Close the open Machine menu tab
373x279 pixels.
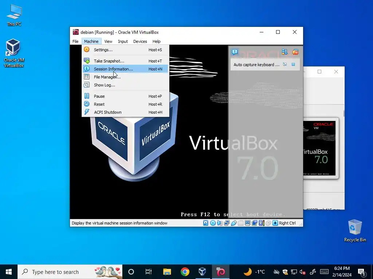[x=91, y=41]
